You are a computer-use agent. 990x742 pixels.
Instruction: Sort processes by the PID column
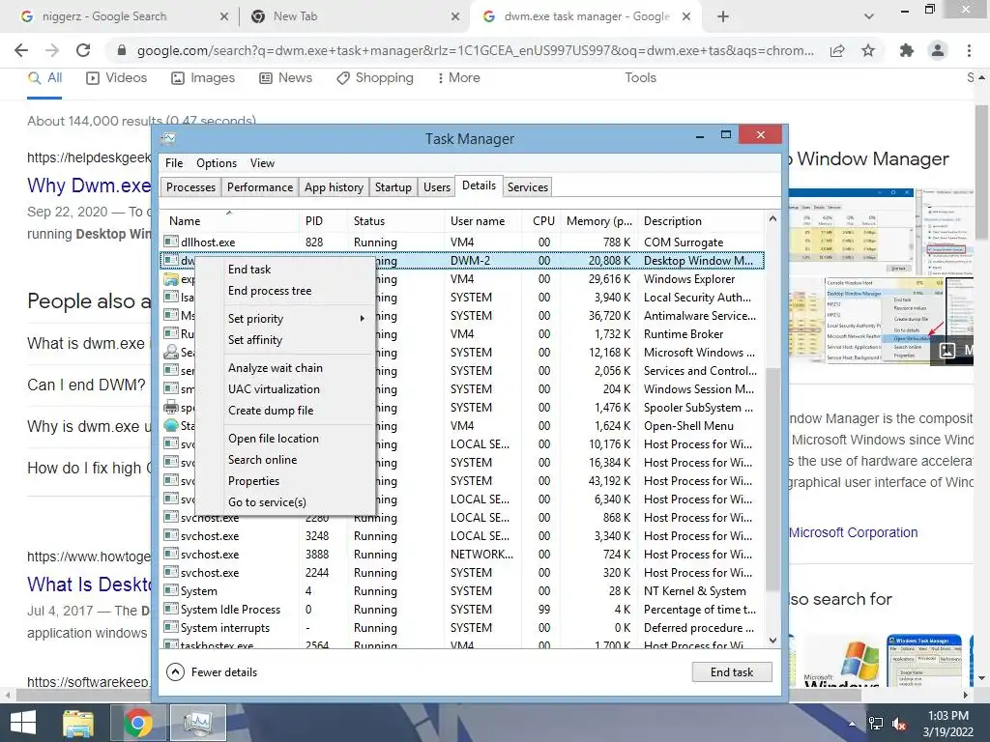(x=322, y=221)
